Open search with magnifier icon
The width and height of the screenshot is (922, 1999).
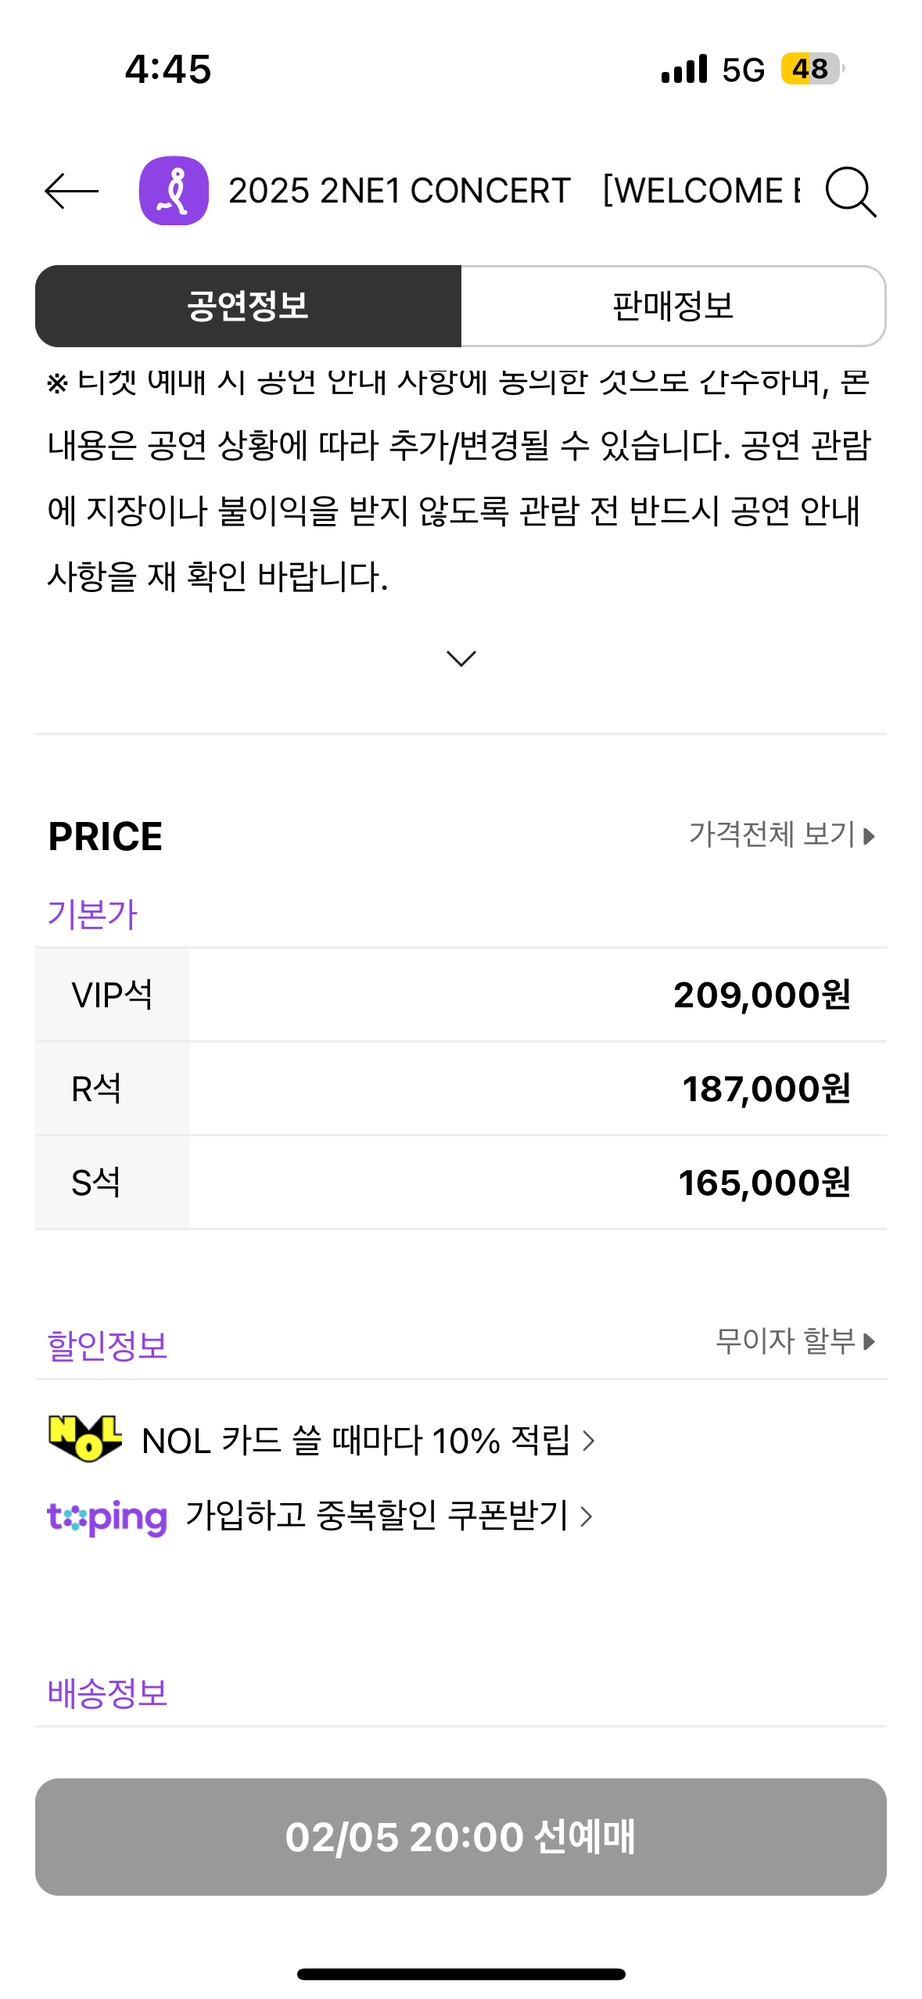[x=850, y=191]
